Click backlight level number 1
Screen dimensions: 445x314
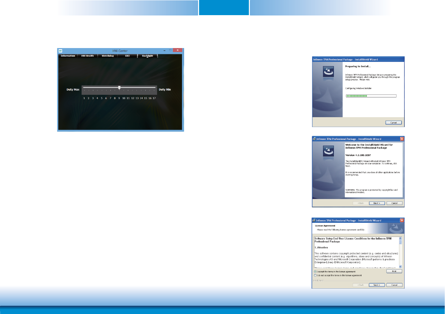coord(84,98)
